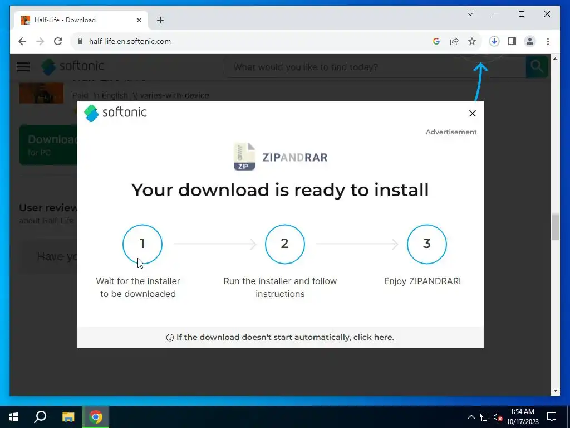Open a new browser tab

pos(160,20)
